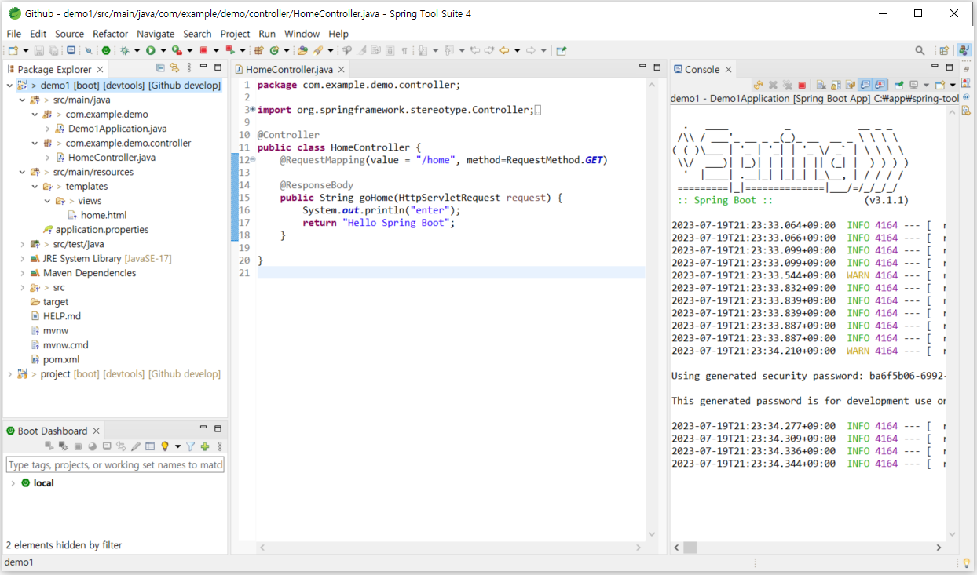Open Display Selected Console dropdown arrow
977x575 pixels.
pos(926,85)
